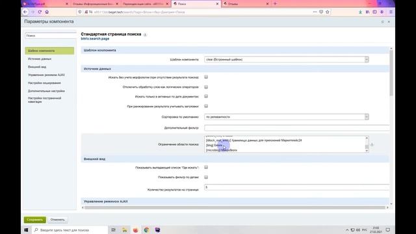Toggle Отключить обработку слов как логических операторов checkbox
The width and height of the screenshot is (416, 234).
[206, 86]
